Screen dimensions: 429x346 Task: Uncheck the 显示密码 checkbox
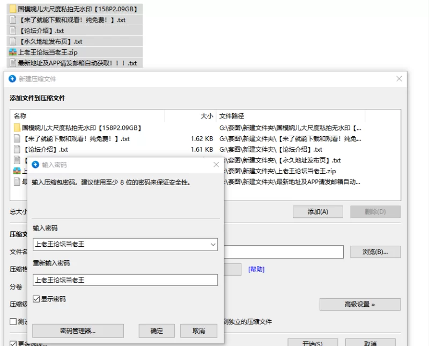coord(36,299)
